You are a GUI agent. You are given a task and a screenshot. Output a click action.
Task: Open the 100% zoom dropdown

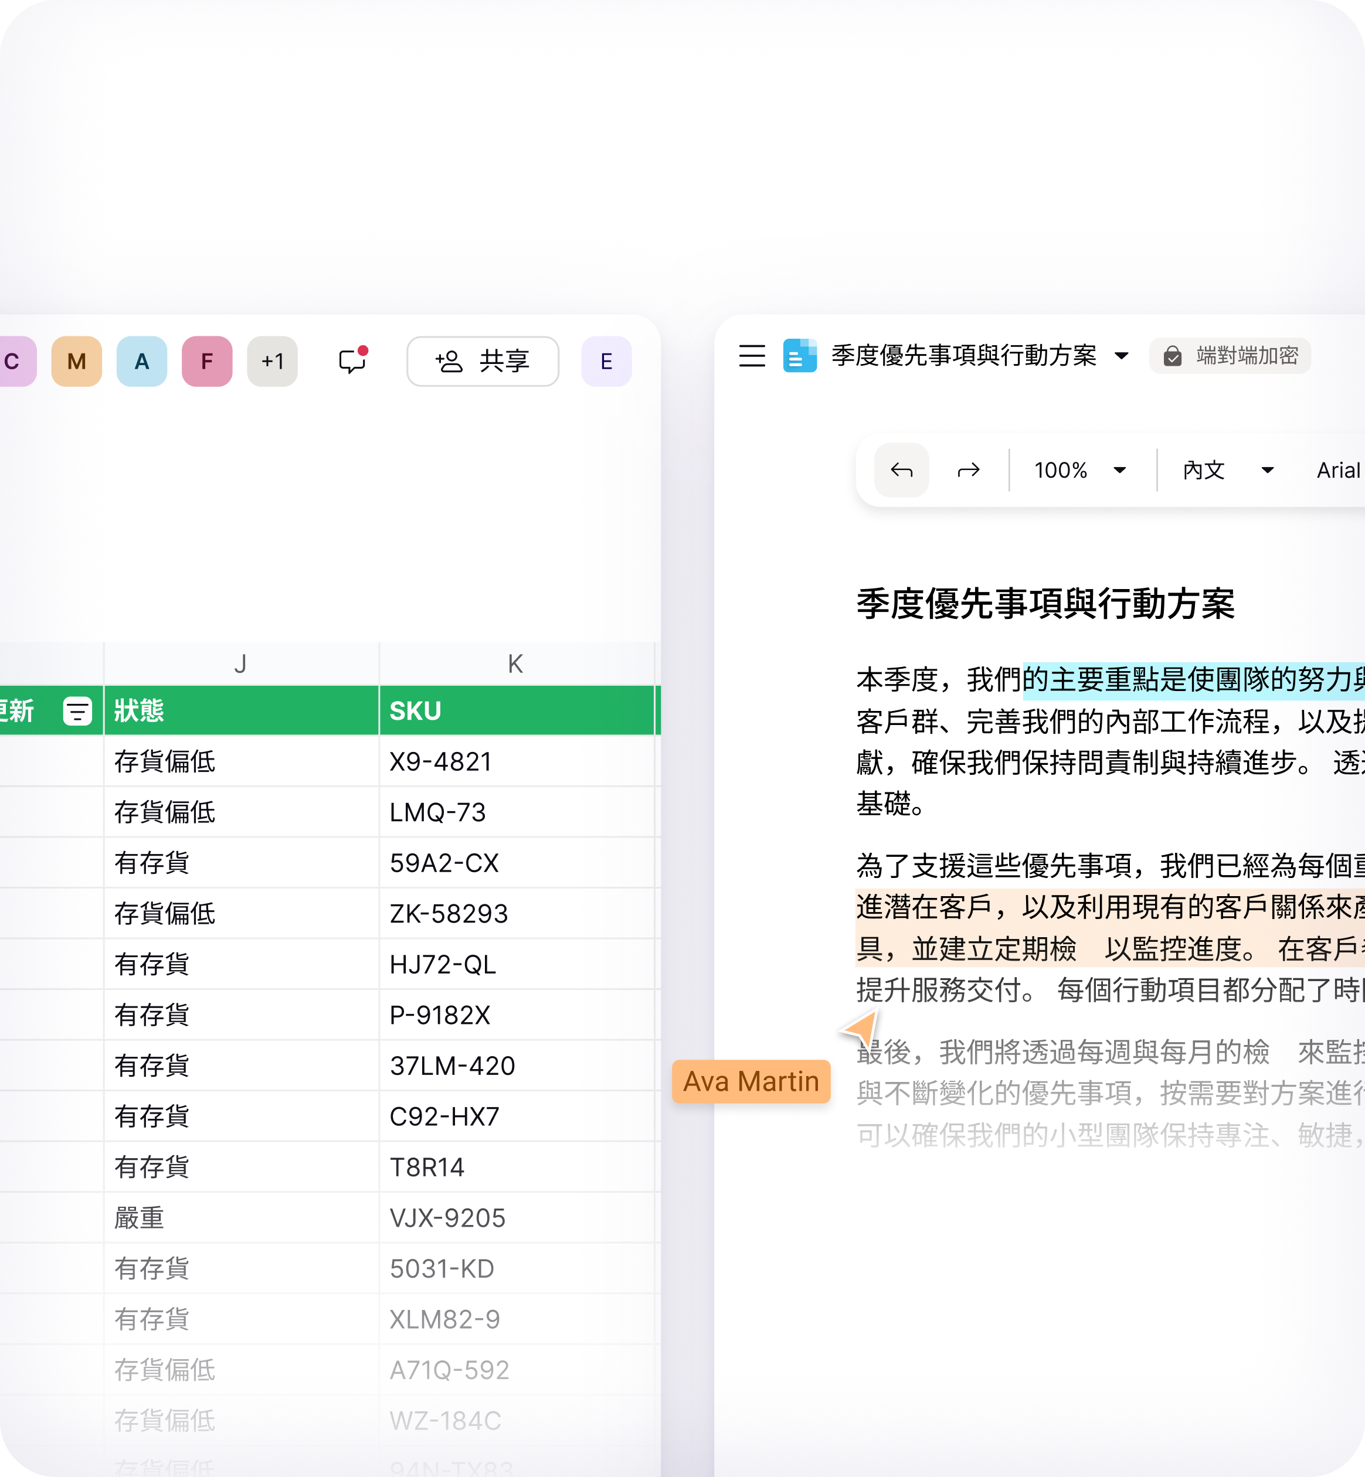coord(1080,469)
